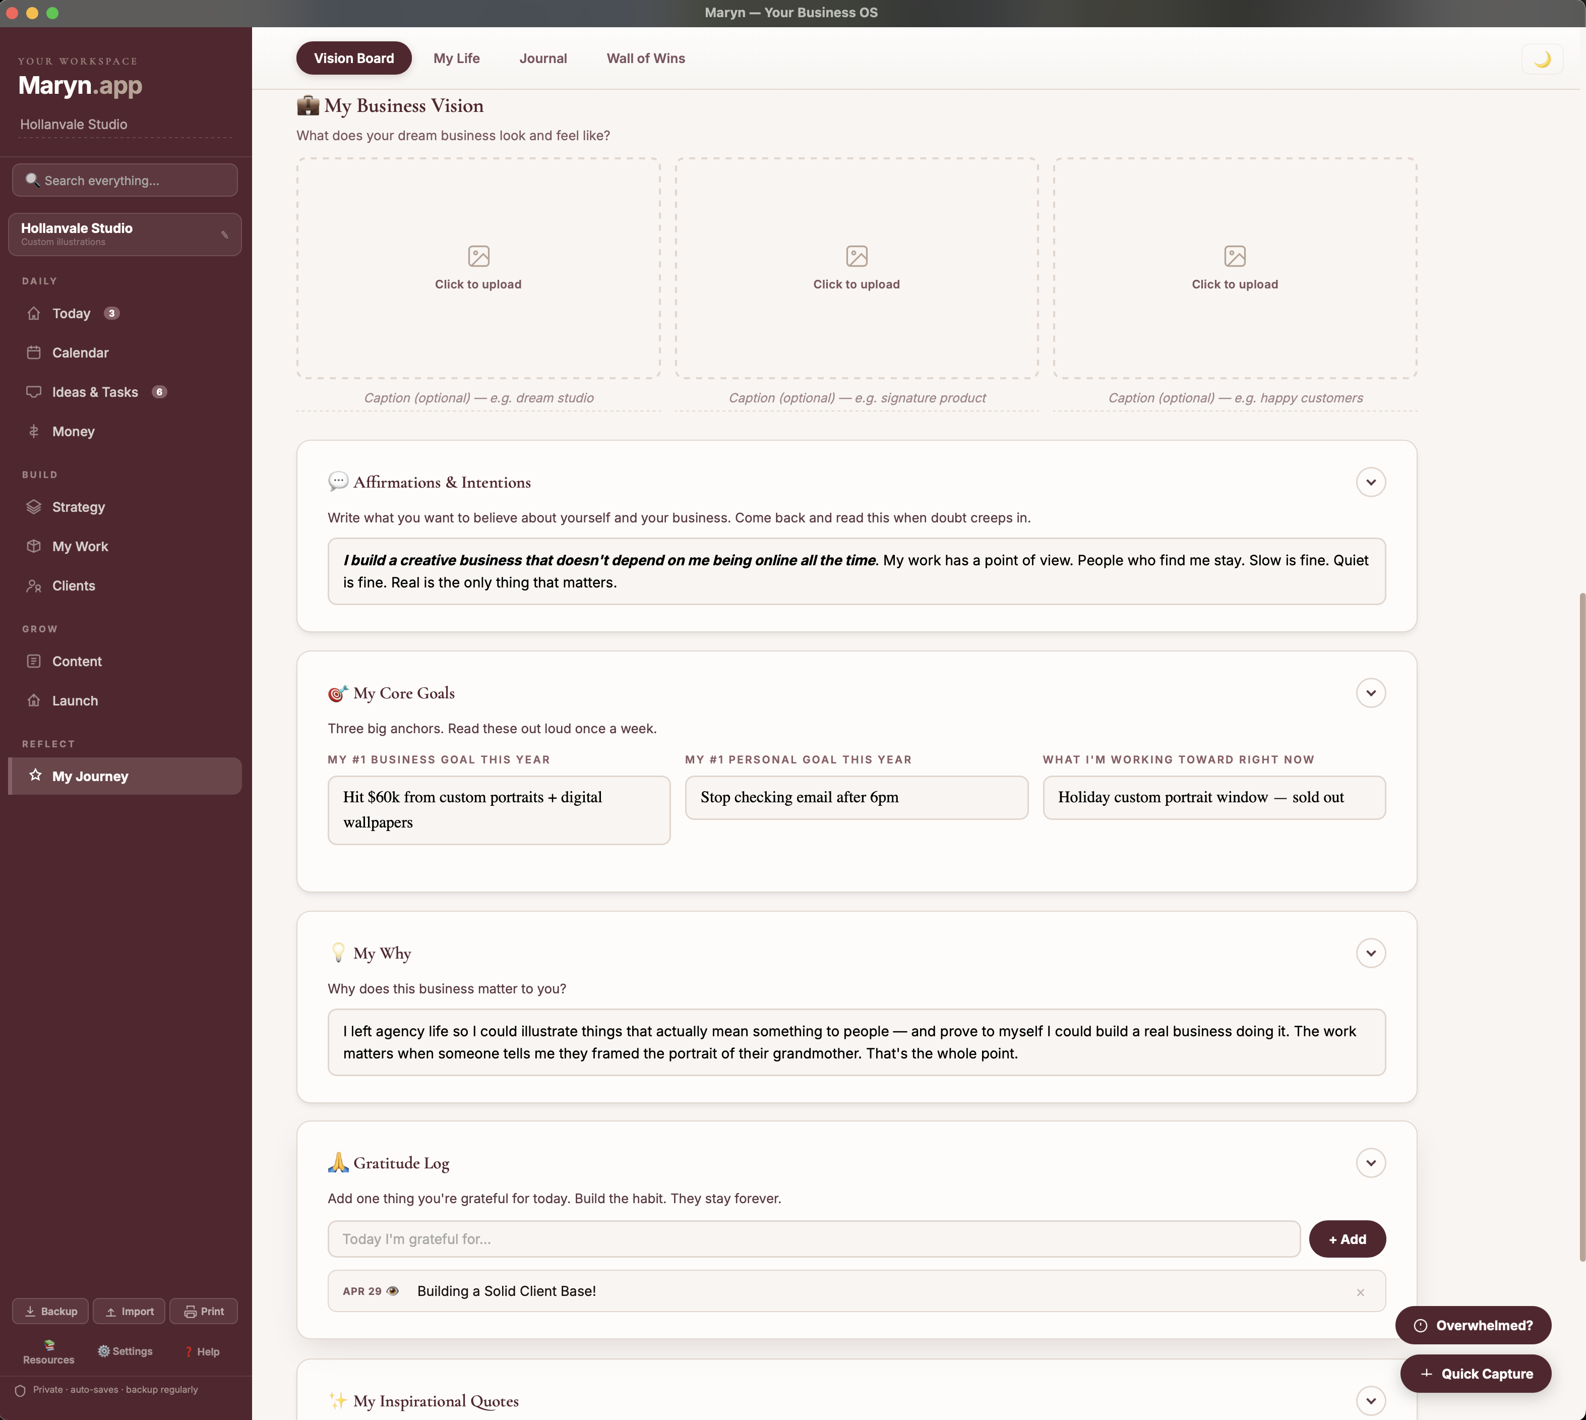The width and height of the screenshot is (1586, 1420).
Task: Open Settings gear in sidebar
Action: pyautogui.click(x=125, y=1351)
